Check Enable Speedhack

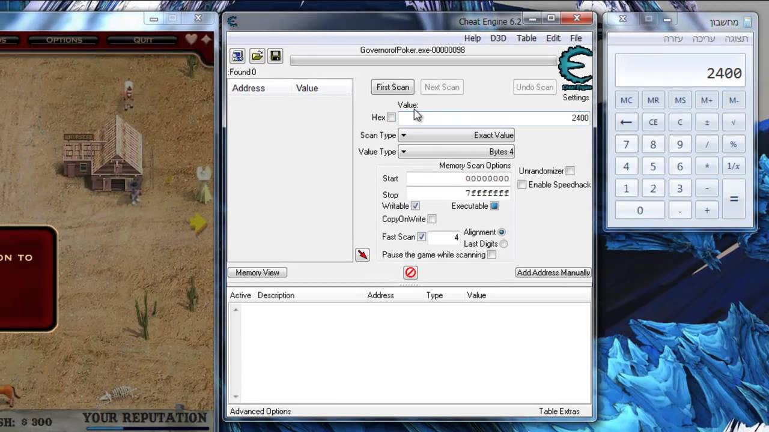[522, 185]
